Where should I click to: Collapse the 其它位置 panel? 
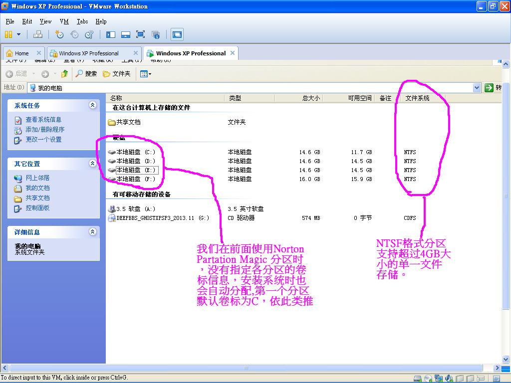[x=92, y=163]
